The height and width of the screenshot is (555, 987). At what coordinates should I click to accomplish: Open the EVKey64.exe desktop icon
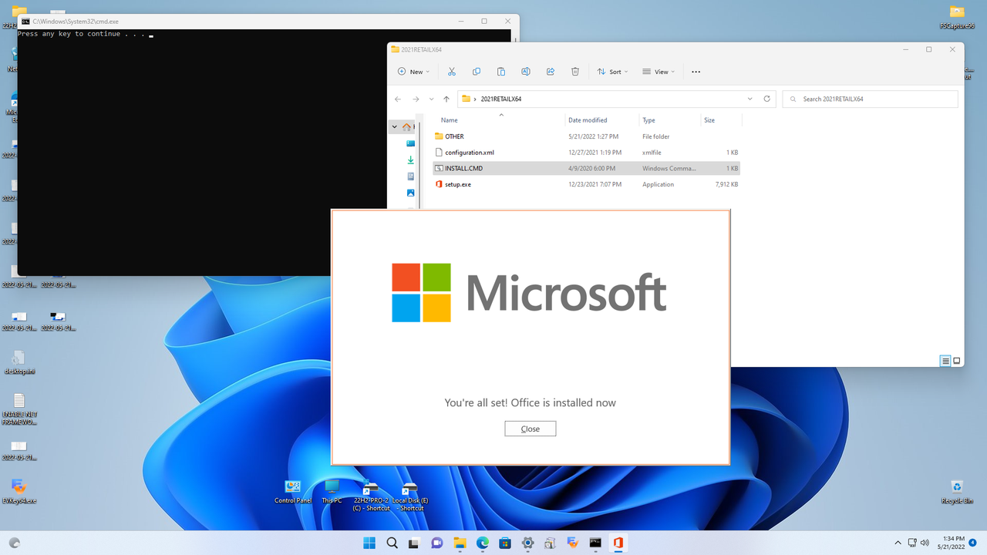pyautogui.click(x=19, y=492)
